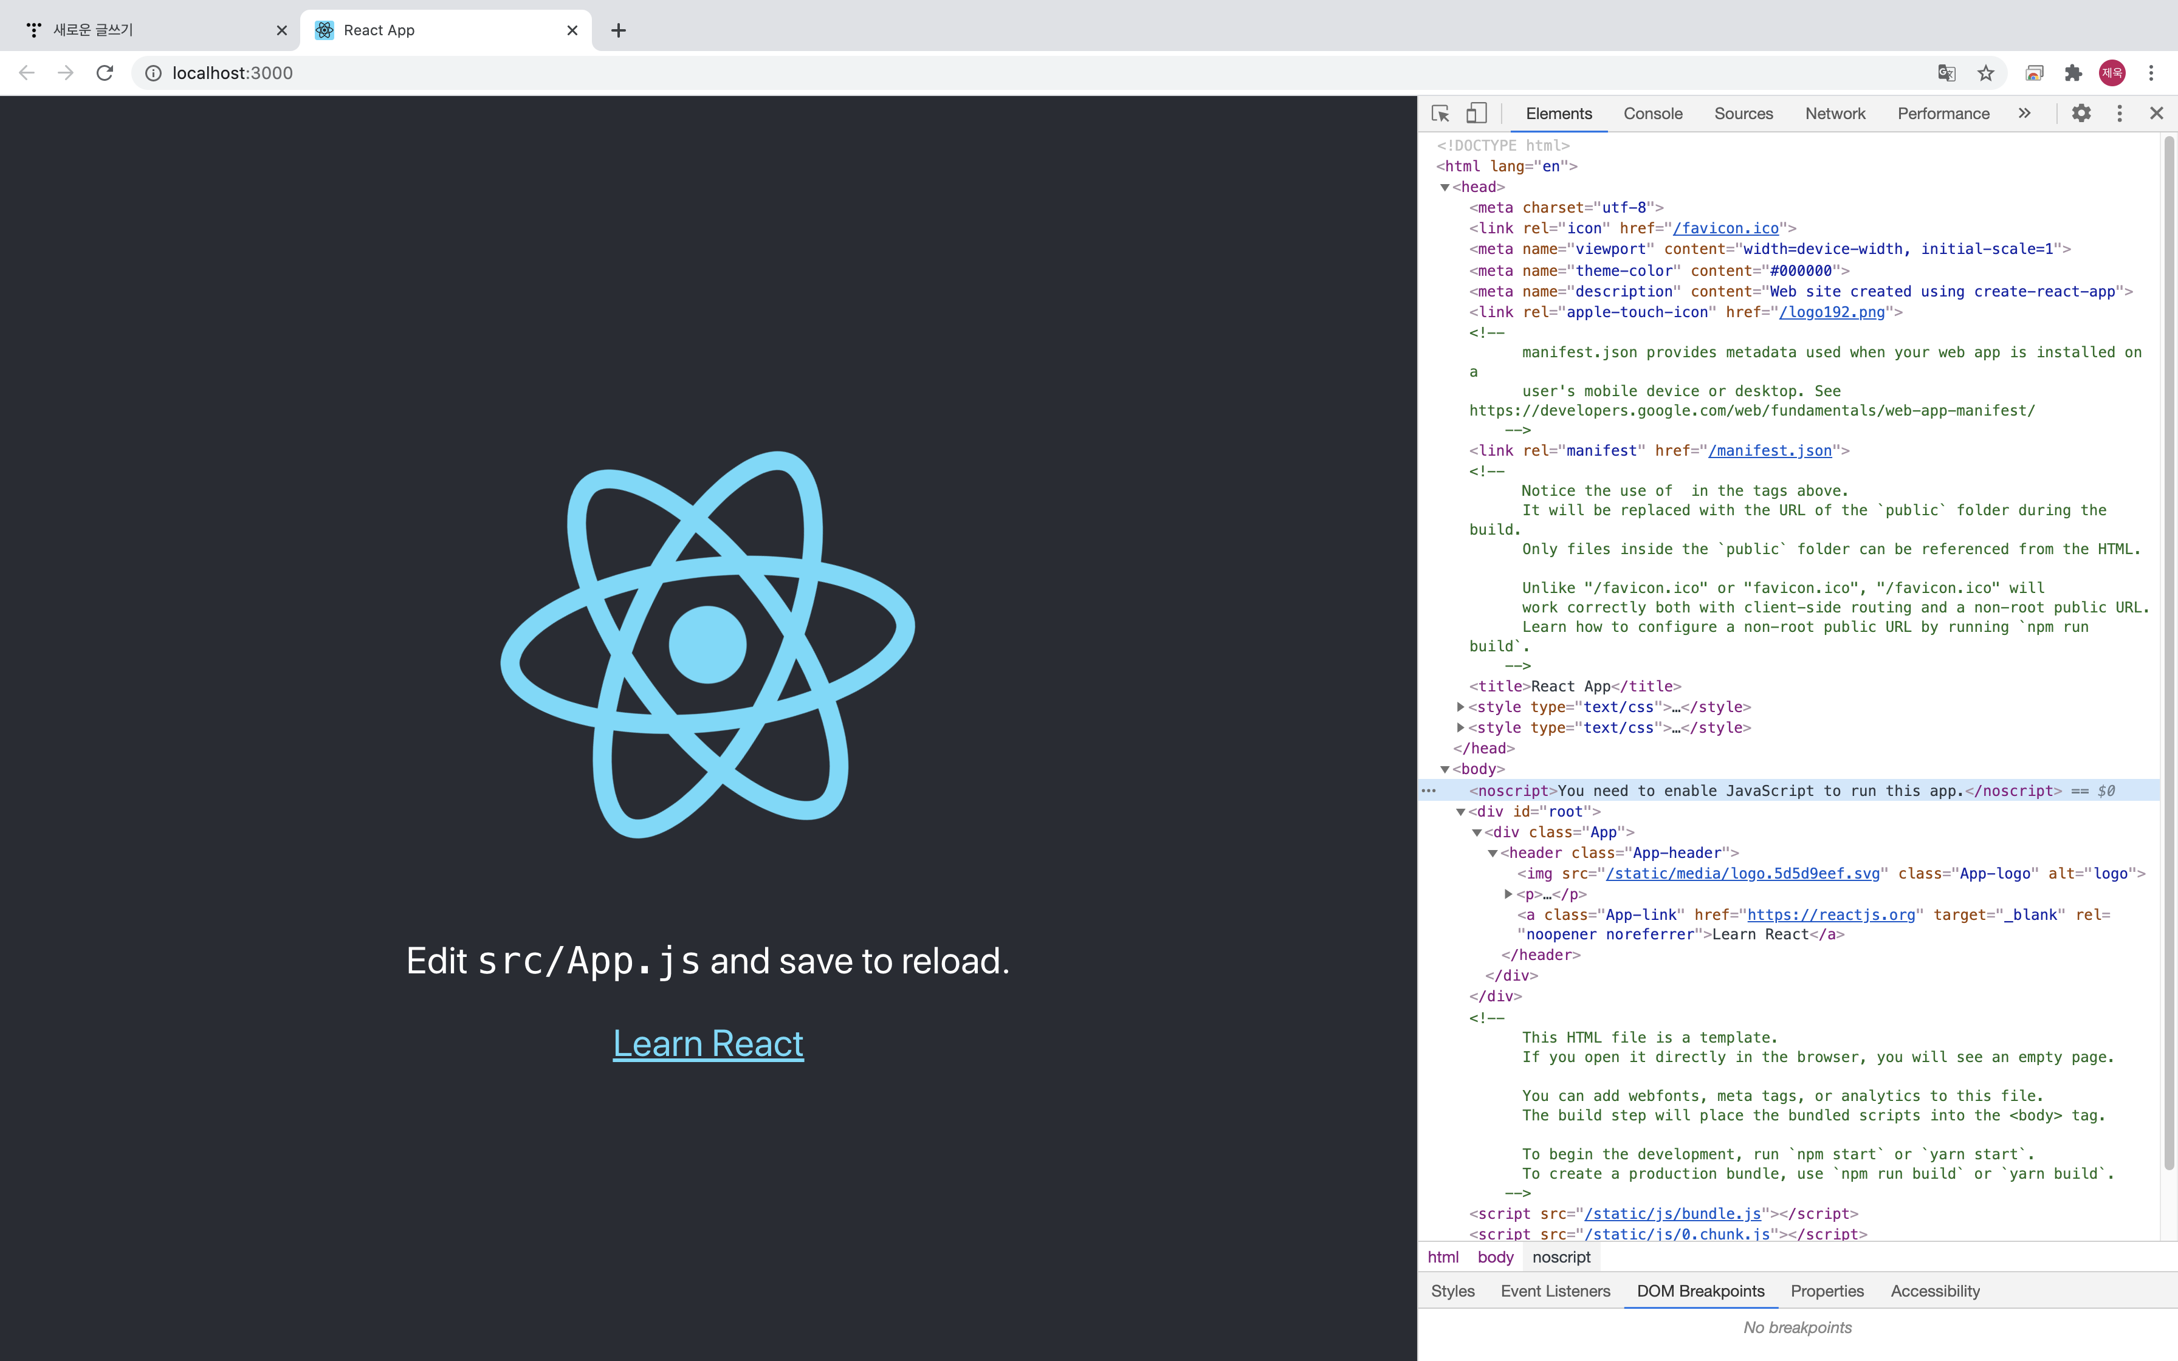The height and width of the screenshot is (1361, 2178).
Task: Click the Learn React link
Action: (707, 1043)
